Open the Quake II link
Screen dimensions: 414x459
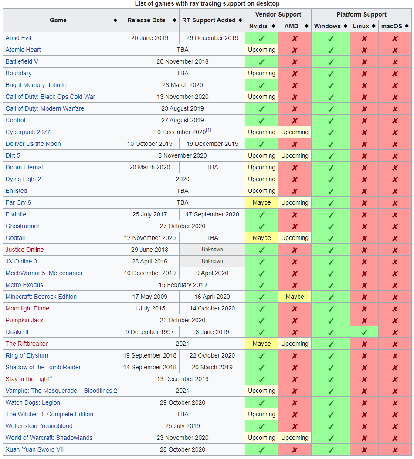coord(17,332)
